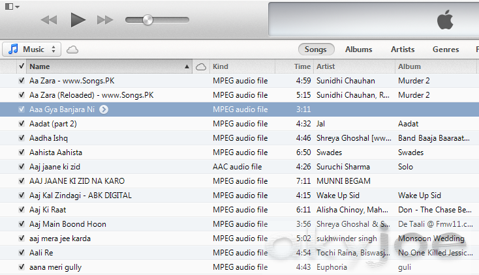
Task: Click album Swades
Action: pos(411,152)
